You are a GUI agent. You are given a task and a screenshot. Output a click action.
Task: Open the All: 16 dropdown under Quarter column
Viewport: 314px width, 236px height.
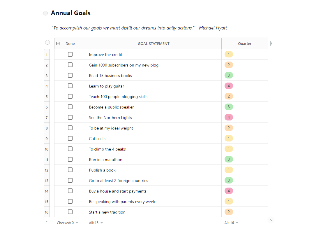(231, 223)
